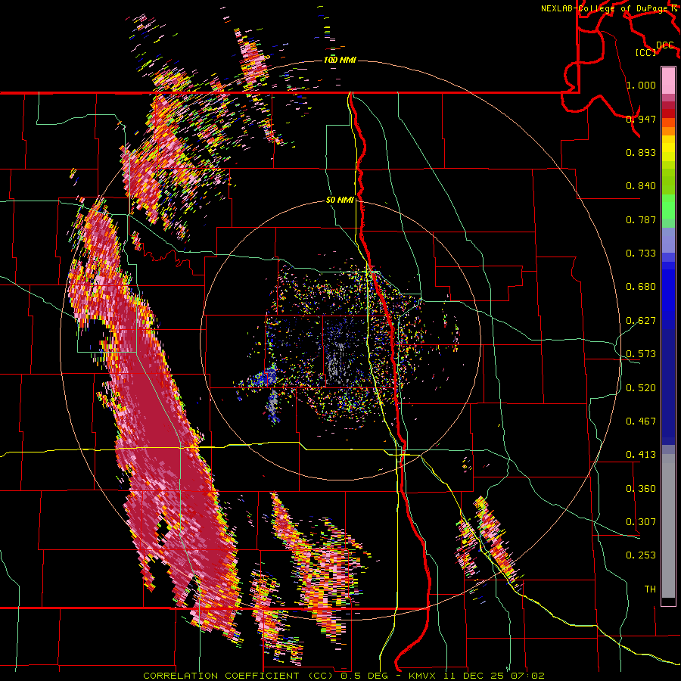Select the 1.000 scale value
The width and height of the screenshot is (681, 681).
[x=641, y=85]
